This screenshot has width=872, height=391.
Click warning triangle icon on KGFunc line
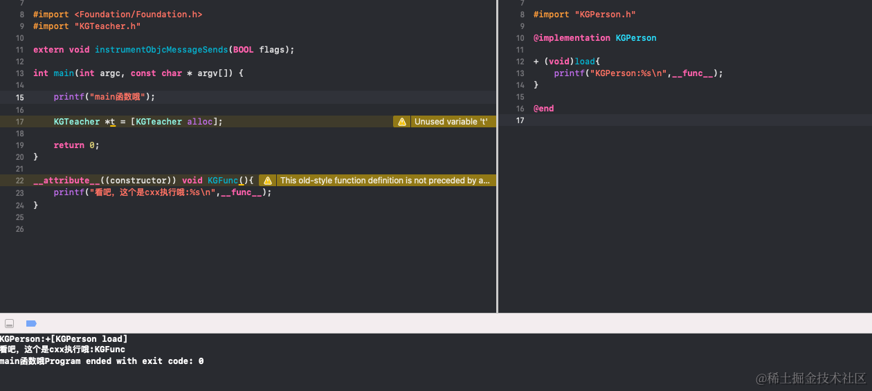[x=267, y=181]
